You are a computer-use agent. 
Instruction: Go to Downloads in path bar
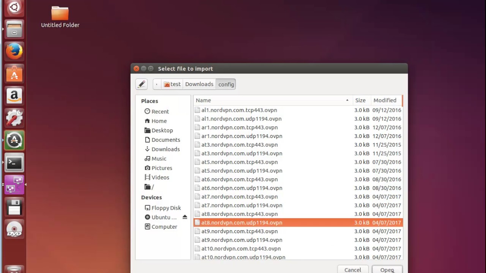[199, 84]
